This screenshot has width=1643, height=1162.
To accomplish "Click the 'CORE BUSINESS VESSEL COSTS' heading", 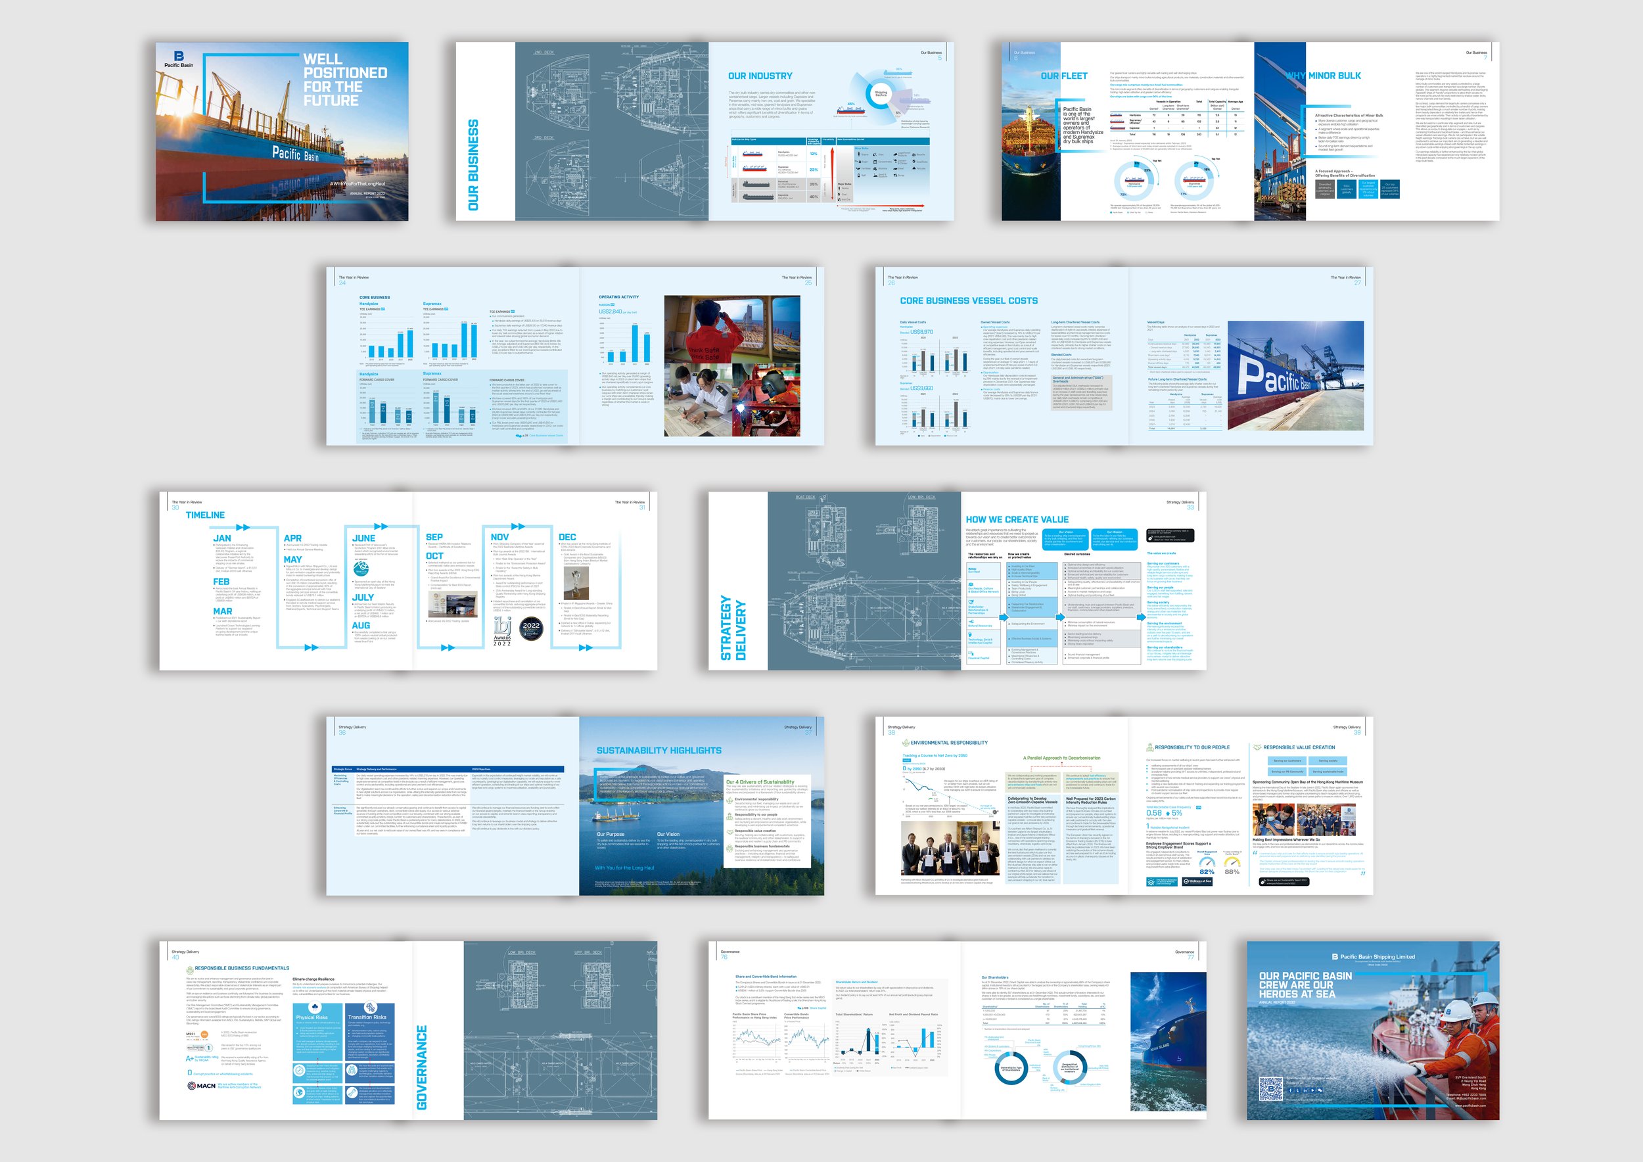I will pos(968,300).
